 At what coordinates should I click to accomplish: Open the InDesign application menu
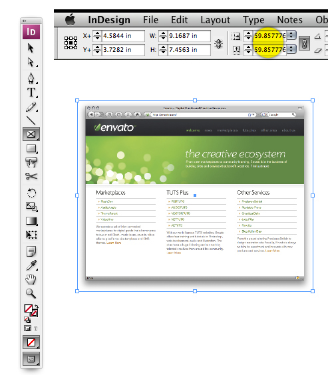point(109,20)
